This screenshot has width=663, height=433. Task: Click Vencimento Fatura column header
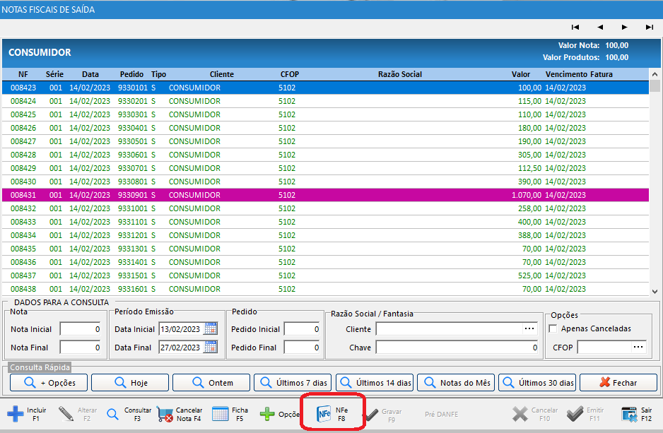point(579,74)
